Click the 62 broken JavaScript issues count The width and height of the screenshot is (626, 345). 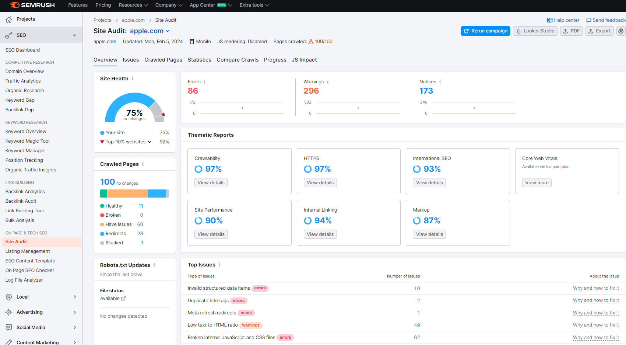(x=417, y=338)
